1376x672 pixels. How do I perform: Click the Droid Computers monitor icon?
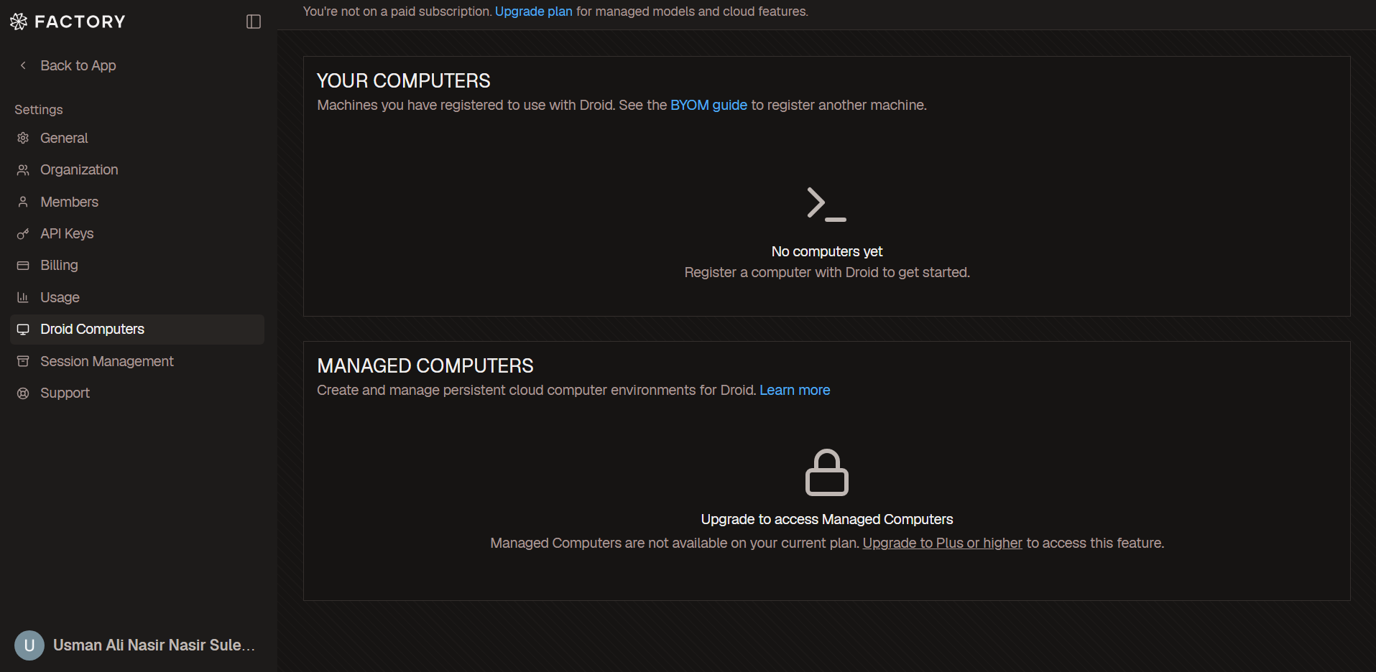click(23, 330)
